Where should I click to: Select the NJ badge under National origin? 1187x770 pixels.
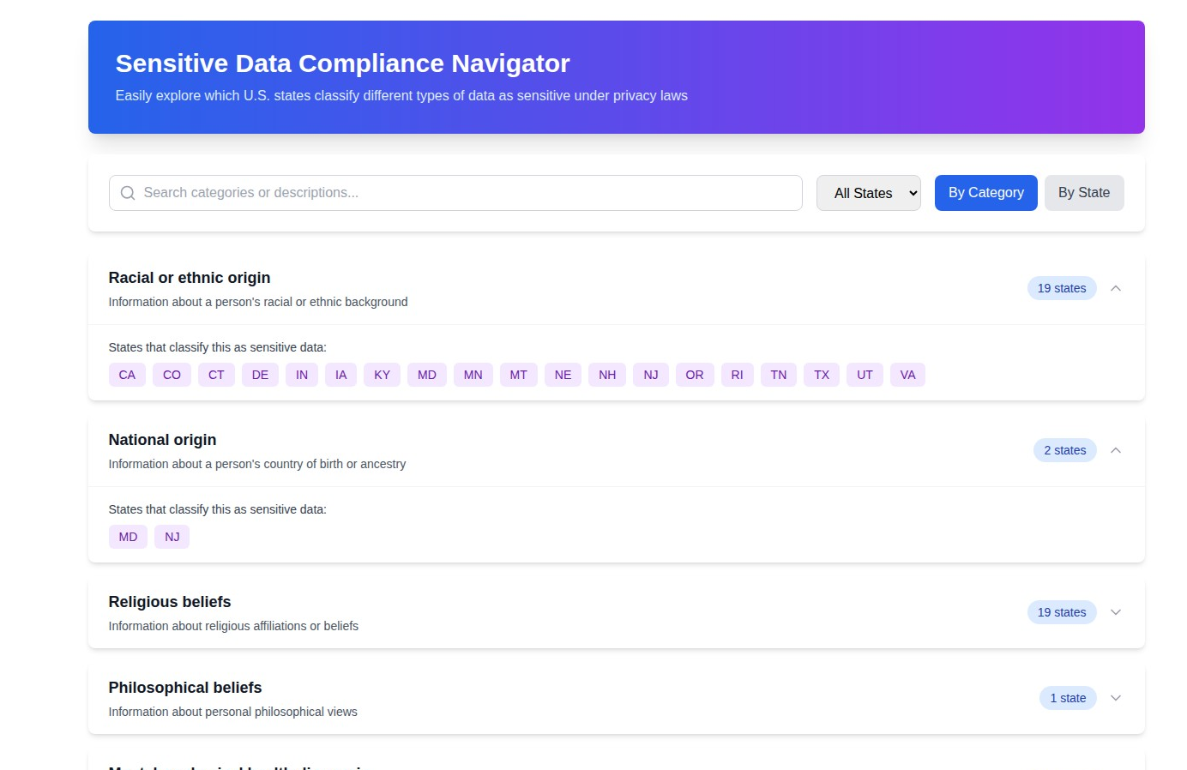pyautogui.click(x=172, y=536)
